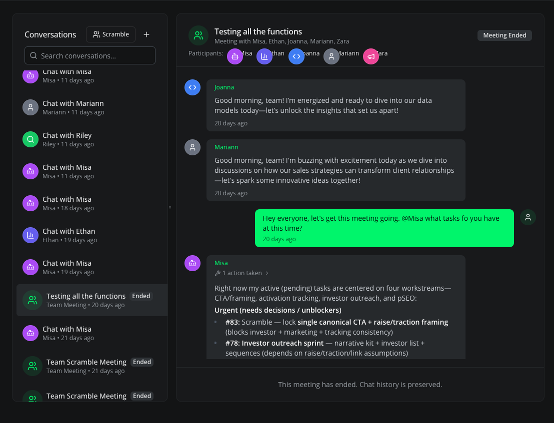Click Joanna's code brackets avatar
The height and width of the screenshot is (423, 554).
(296, 56)
